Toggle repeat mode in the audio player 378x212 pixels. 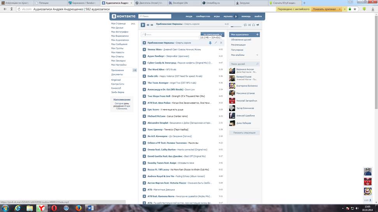(245, 25)
